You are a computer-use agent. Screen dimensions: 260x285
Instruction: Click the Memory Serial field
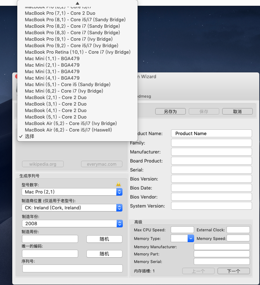click(x=222, y=261)
